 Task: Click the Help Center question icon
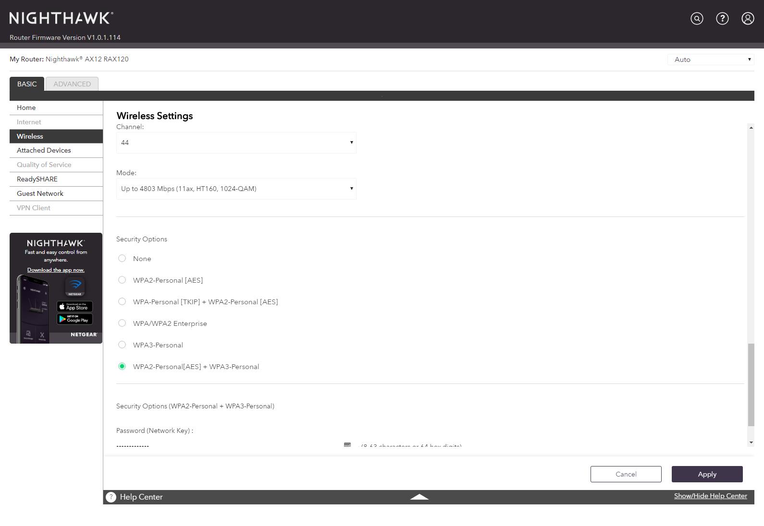[111, 497]
